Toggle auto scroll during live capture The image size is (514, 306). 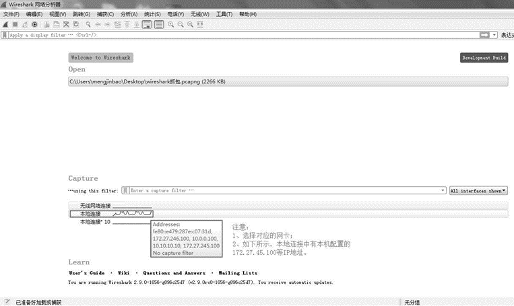pyautogui.click(x=147, y=24)
